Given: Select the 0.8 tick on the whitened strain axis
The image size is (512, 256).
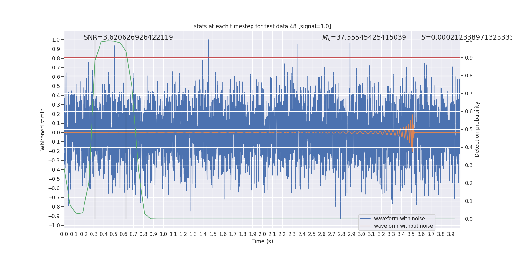Looking at the screenshot, I should (56, 59).
